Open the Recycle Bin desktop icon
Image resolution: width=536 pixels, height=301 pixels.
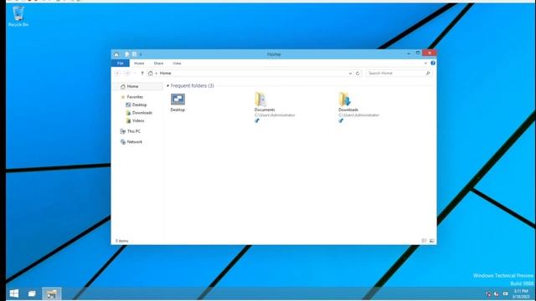[x=18, y=17]
